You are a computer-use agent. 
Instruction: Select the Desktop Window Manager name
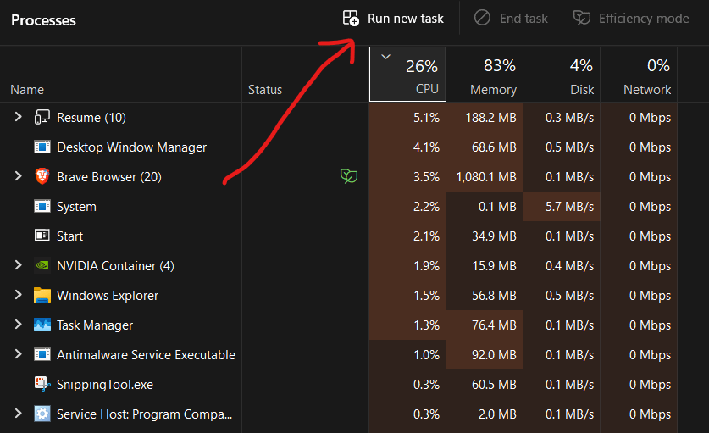tap(131, 147)
